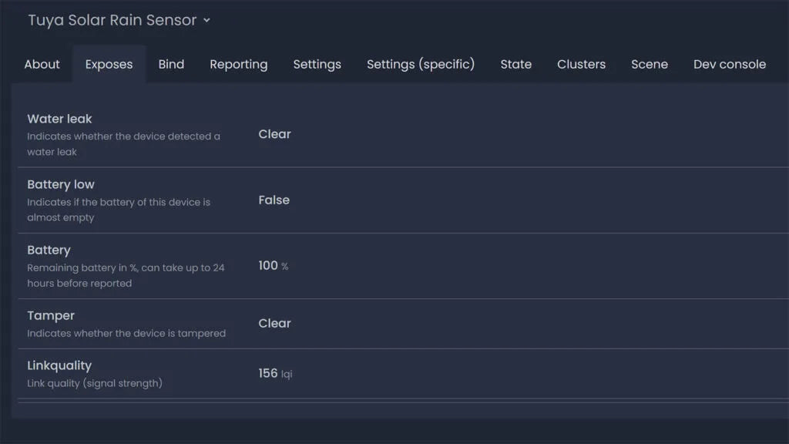Select the Scene tab
This screenshot has width=789, height=444.
point(649,64)
